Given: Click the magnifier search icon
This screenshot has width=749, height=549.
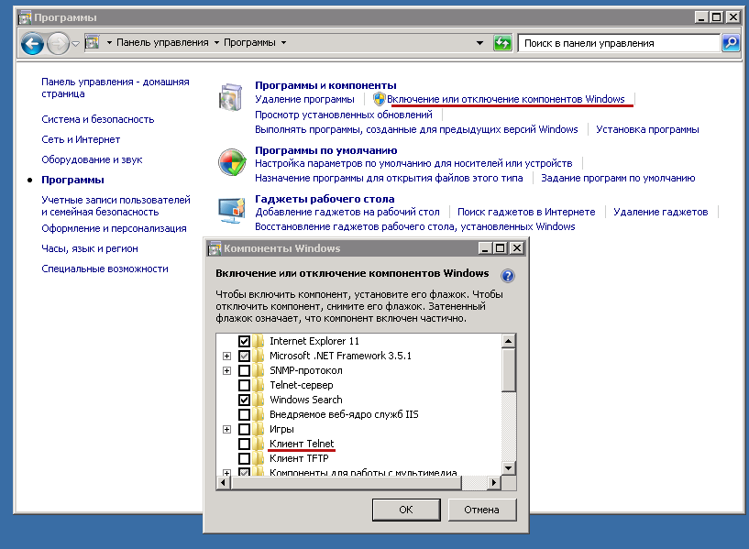Looking at the screenshot, I should 731,43.
